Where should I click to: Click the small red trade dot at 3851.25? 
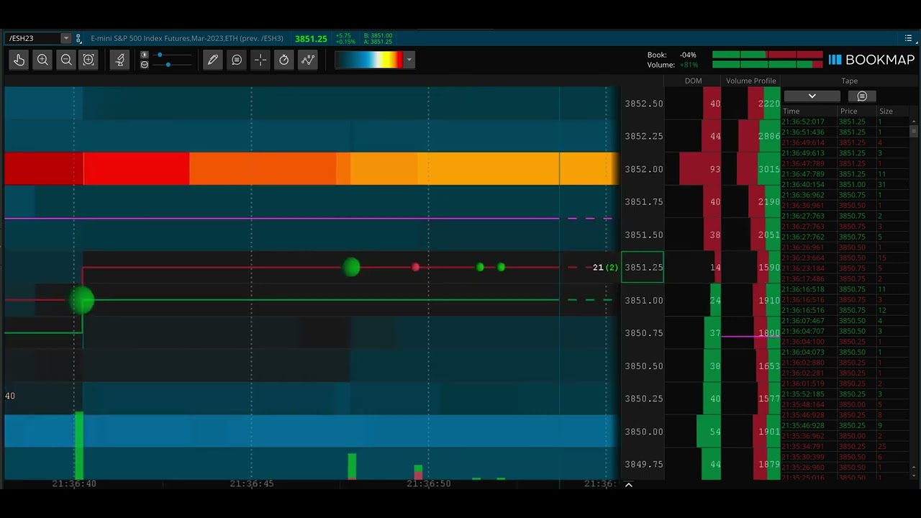tap(415, 268)
